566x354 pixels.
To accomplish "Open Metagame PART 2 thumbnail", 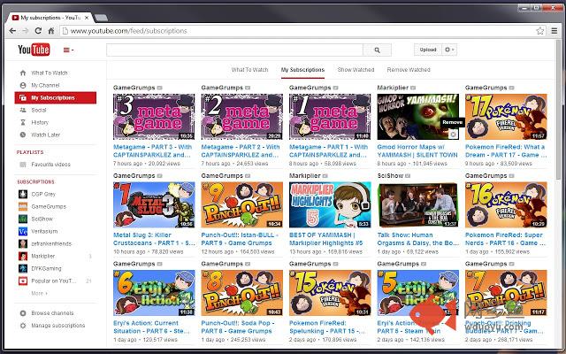I will click(241, 117).
